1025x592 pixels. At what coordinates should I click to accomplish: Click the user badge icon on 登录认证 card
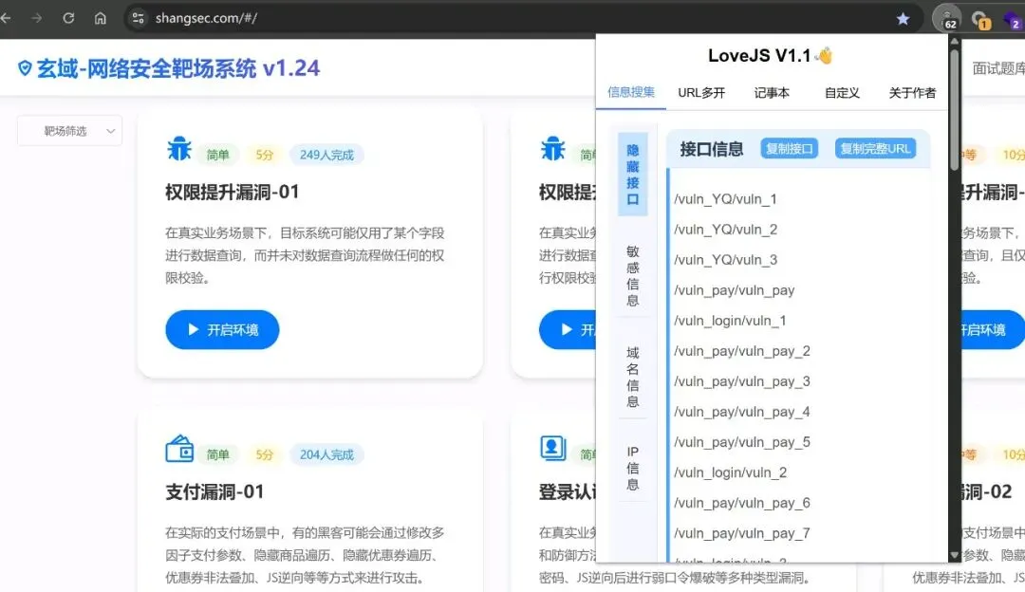552,448
